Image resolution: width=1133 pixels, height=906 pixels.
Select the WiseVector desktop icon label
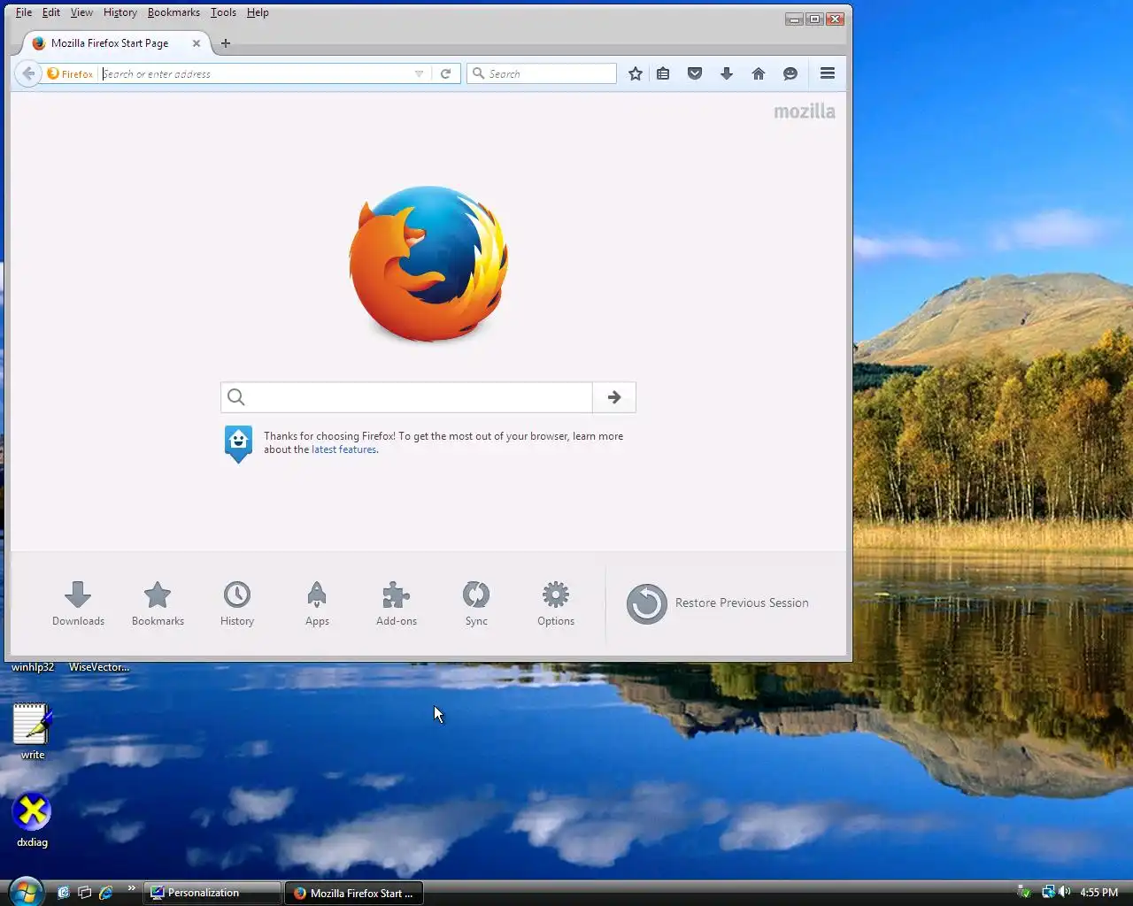pyautogui.click(x=99, y=667)
